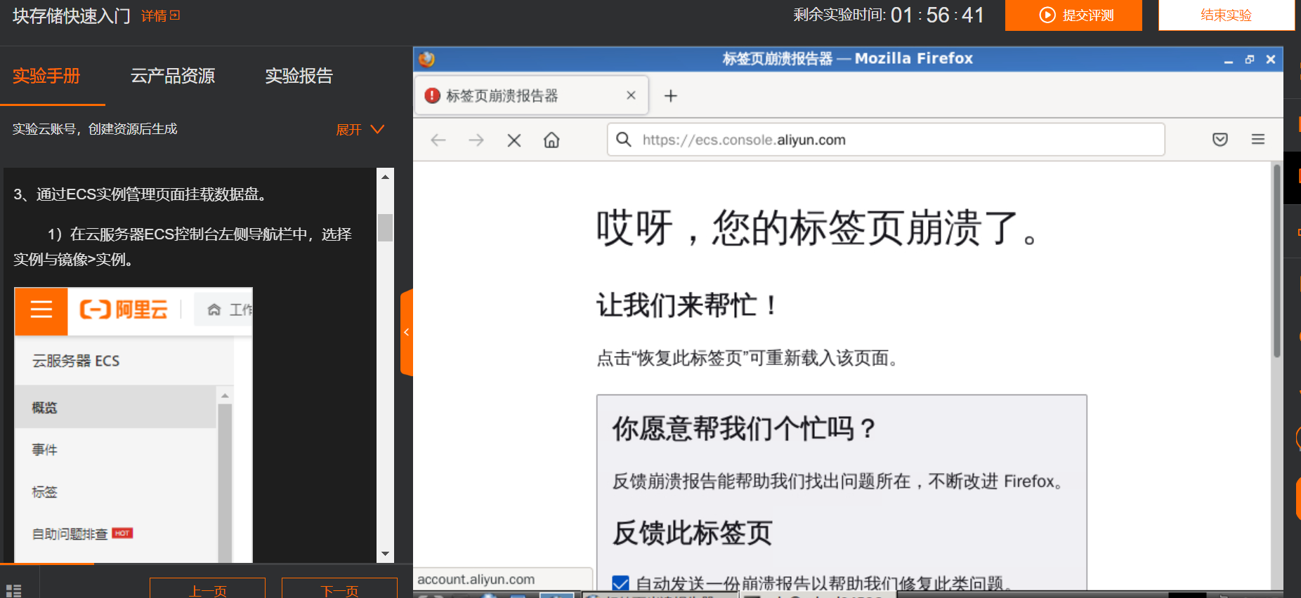Click 概览 in the ECS thumbnail menu
This screenshot has height=598, width=1301.
[x=44, y=408]
